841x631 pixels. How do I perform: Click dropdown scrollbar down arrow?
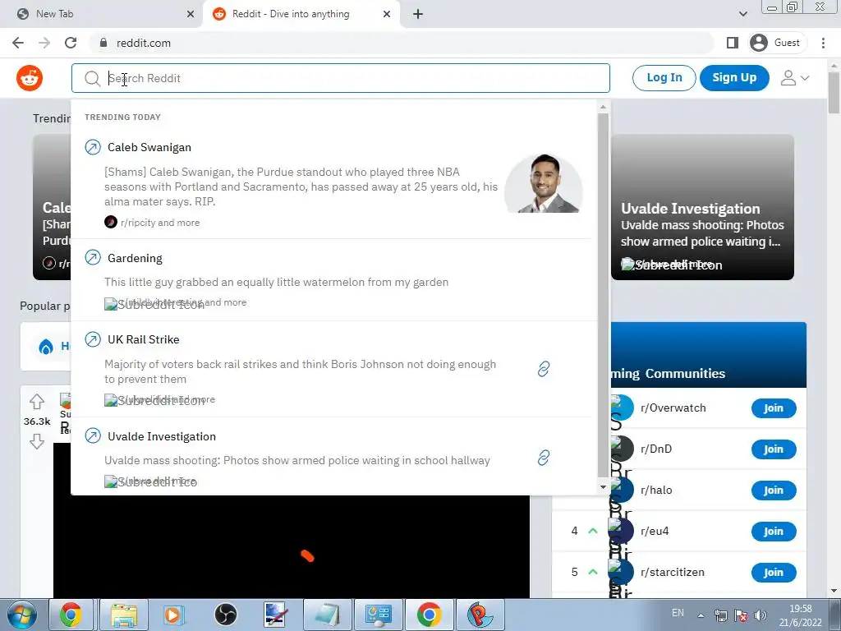coord(604,487)
